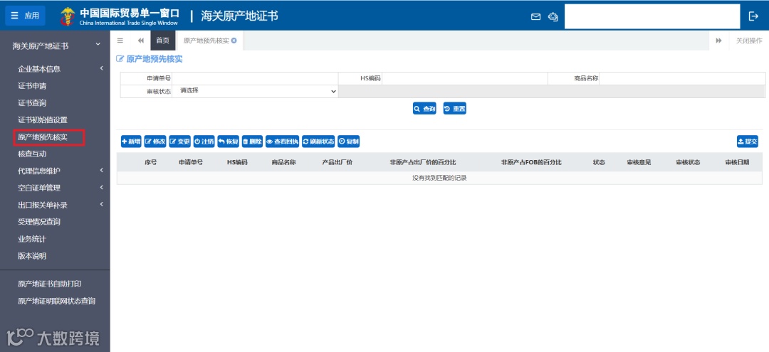769x352 pixels.
Task: Open 证书申请 in the sidebar
Action: (32, 86)
